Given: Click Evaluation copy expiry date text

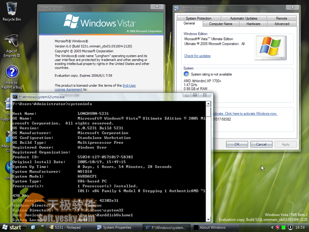Looking at the screenshot, I should point(83,76).
